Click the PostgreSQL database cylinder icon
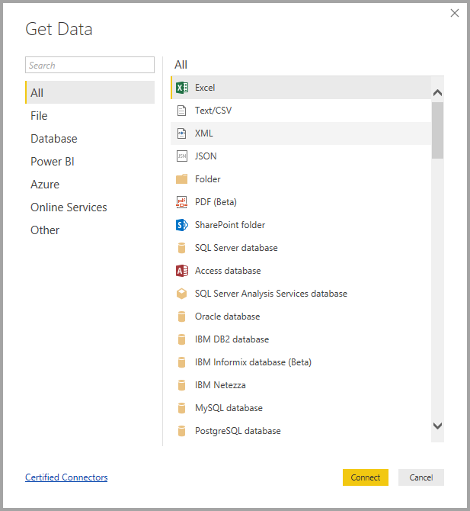Image resolution: width=470 pixels, height=511 pixels. (181, 431)
